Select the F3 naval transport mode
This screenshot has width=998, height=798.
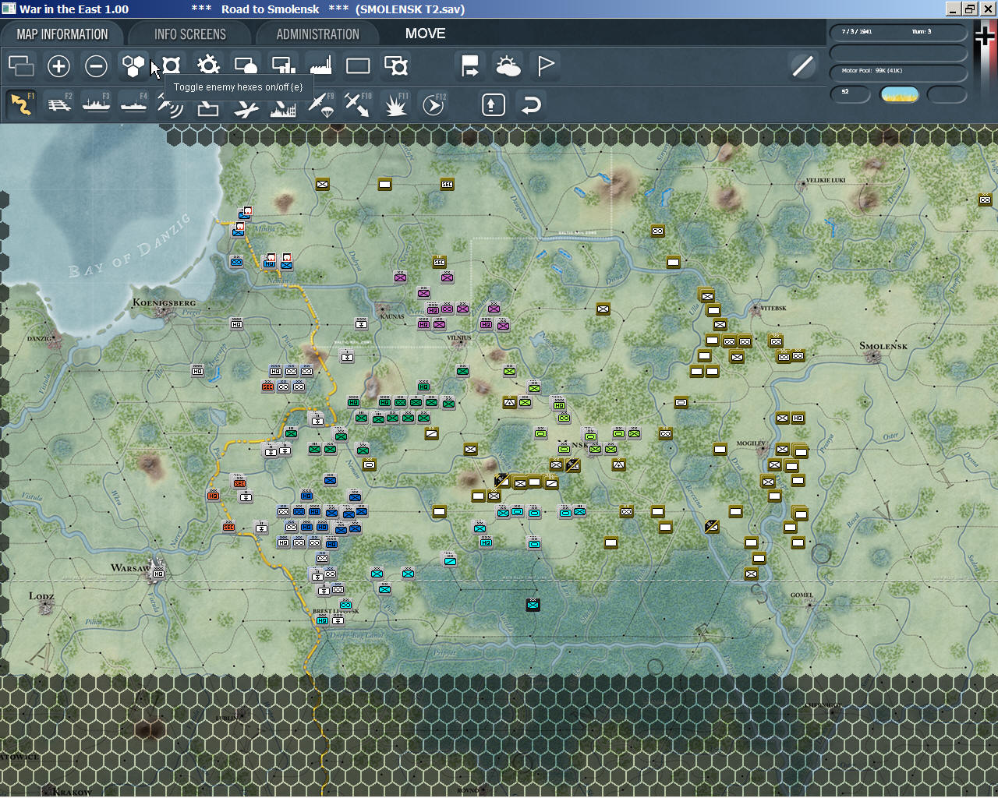click(96, 104)
